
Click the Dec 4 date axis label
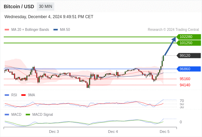click(113, 132)
